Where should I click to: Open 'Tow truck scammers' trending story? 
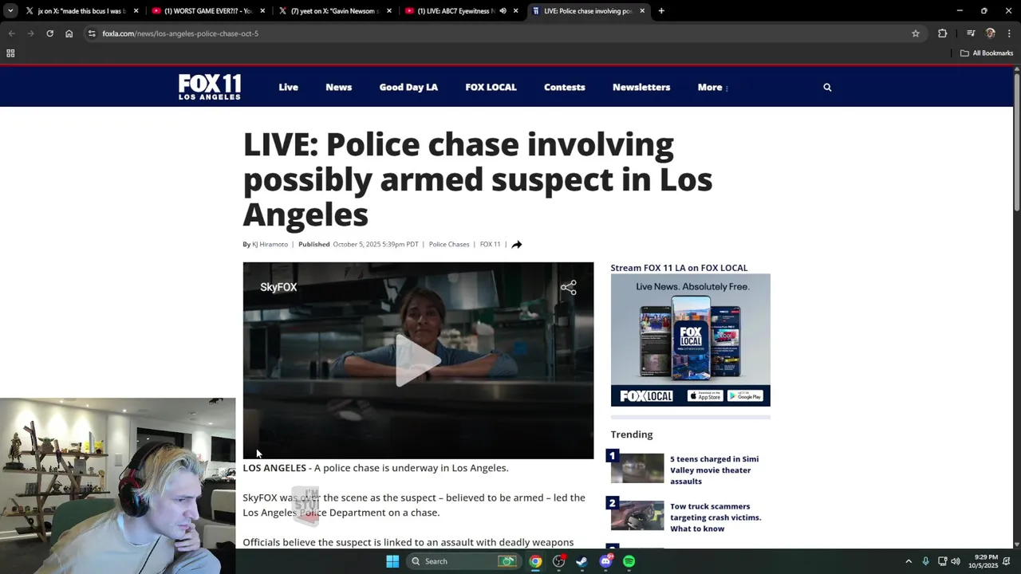coord(715,517)
